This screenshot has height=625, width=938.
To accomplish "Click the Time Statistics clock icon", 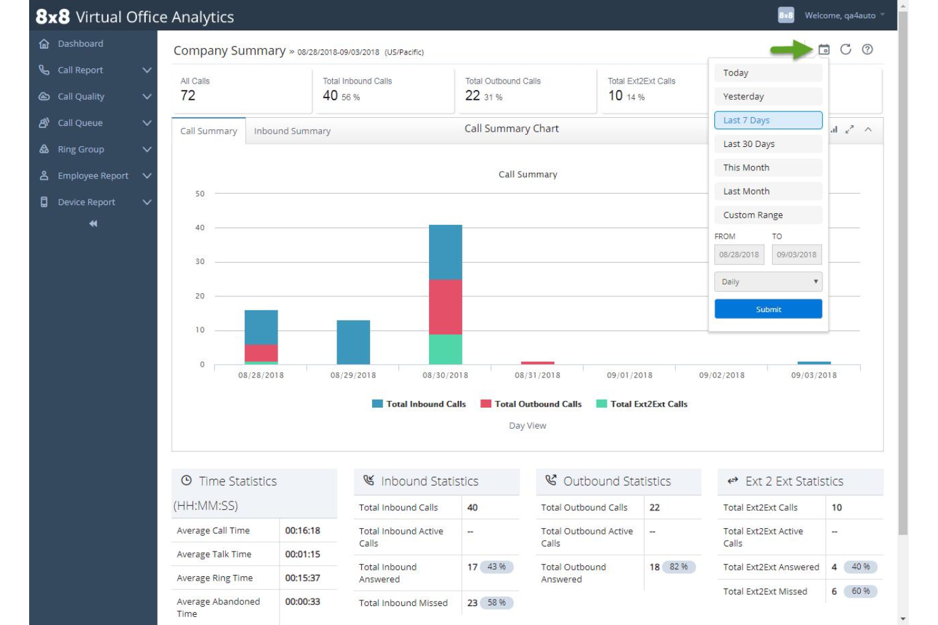I will pyautogui.click(x=186, y=481).
